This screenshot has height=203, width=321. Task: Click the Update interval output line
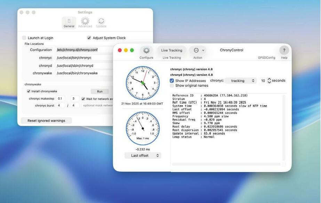pyautogui.click(x=199, y=133)
